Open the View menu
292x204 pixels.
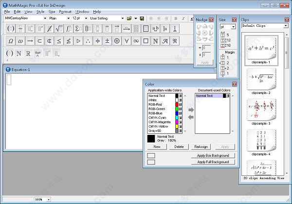click(x=28, y=12)
